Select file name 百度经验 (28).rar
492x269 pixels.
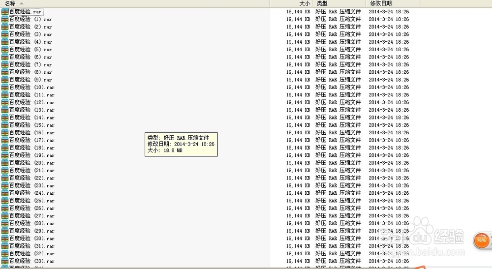(31, 223)
